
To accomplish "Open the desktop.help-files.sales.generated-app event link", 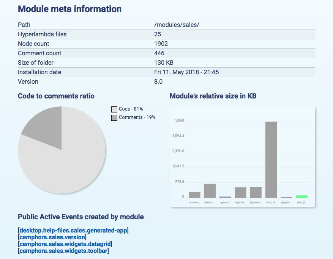I will coord(73,230).
